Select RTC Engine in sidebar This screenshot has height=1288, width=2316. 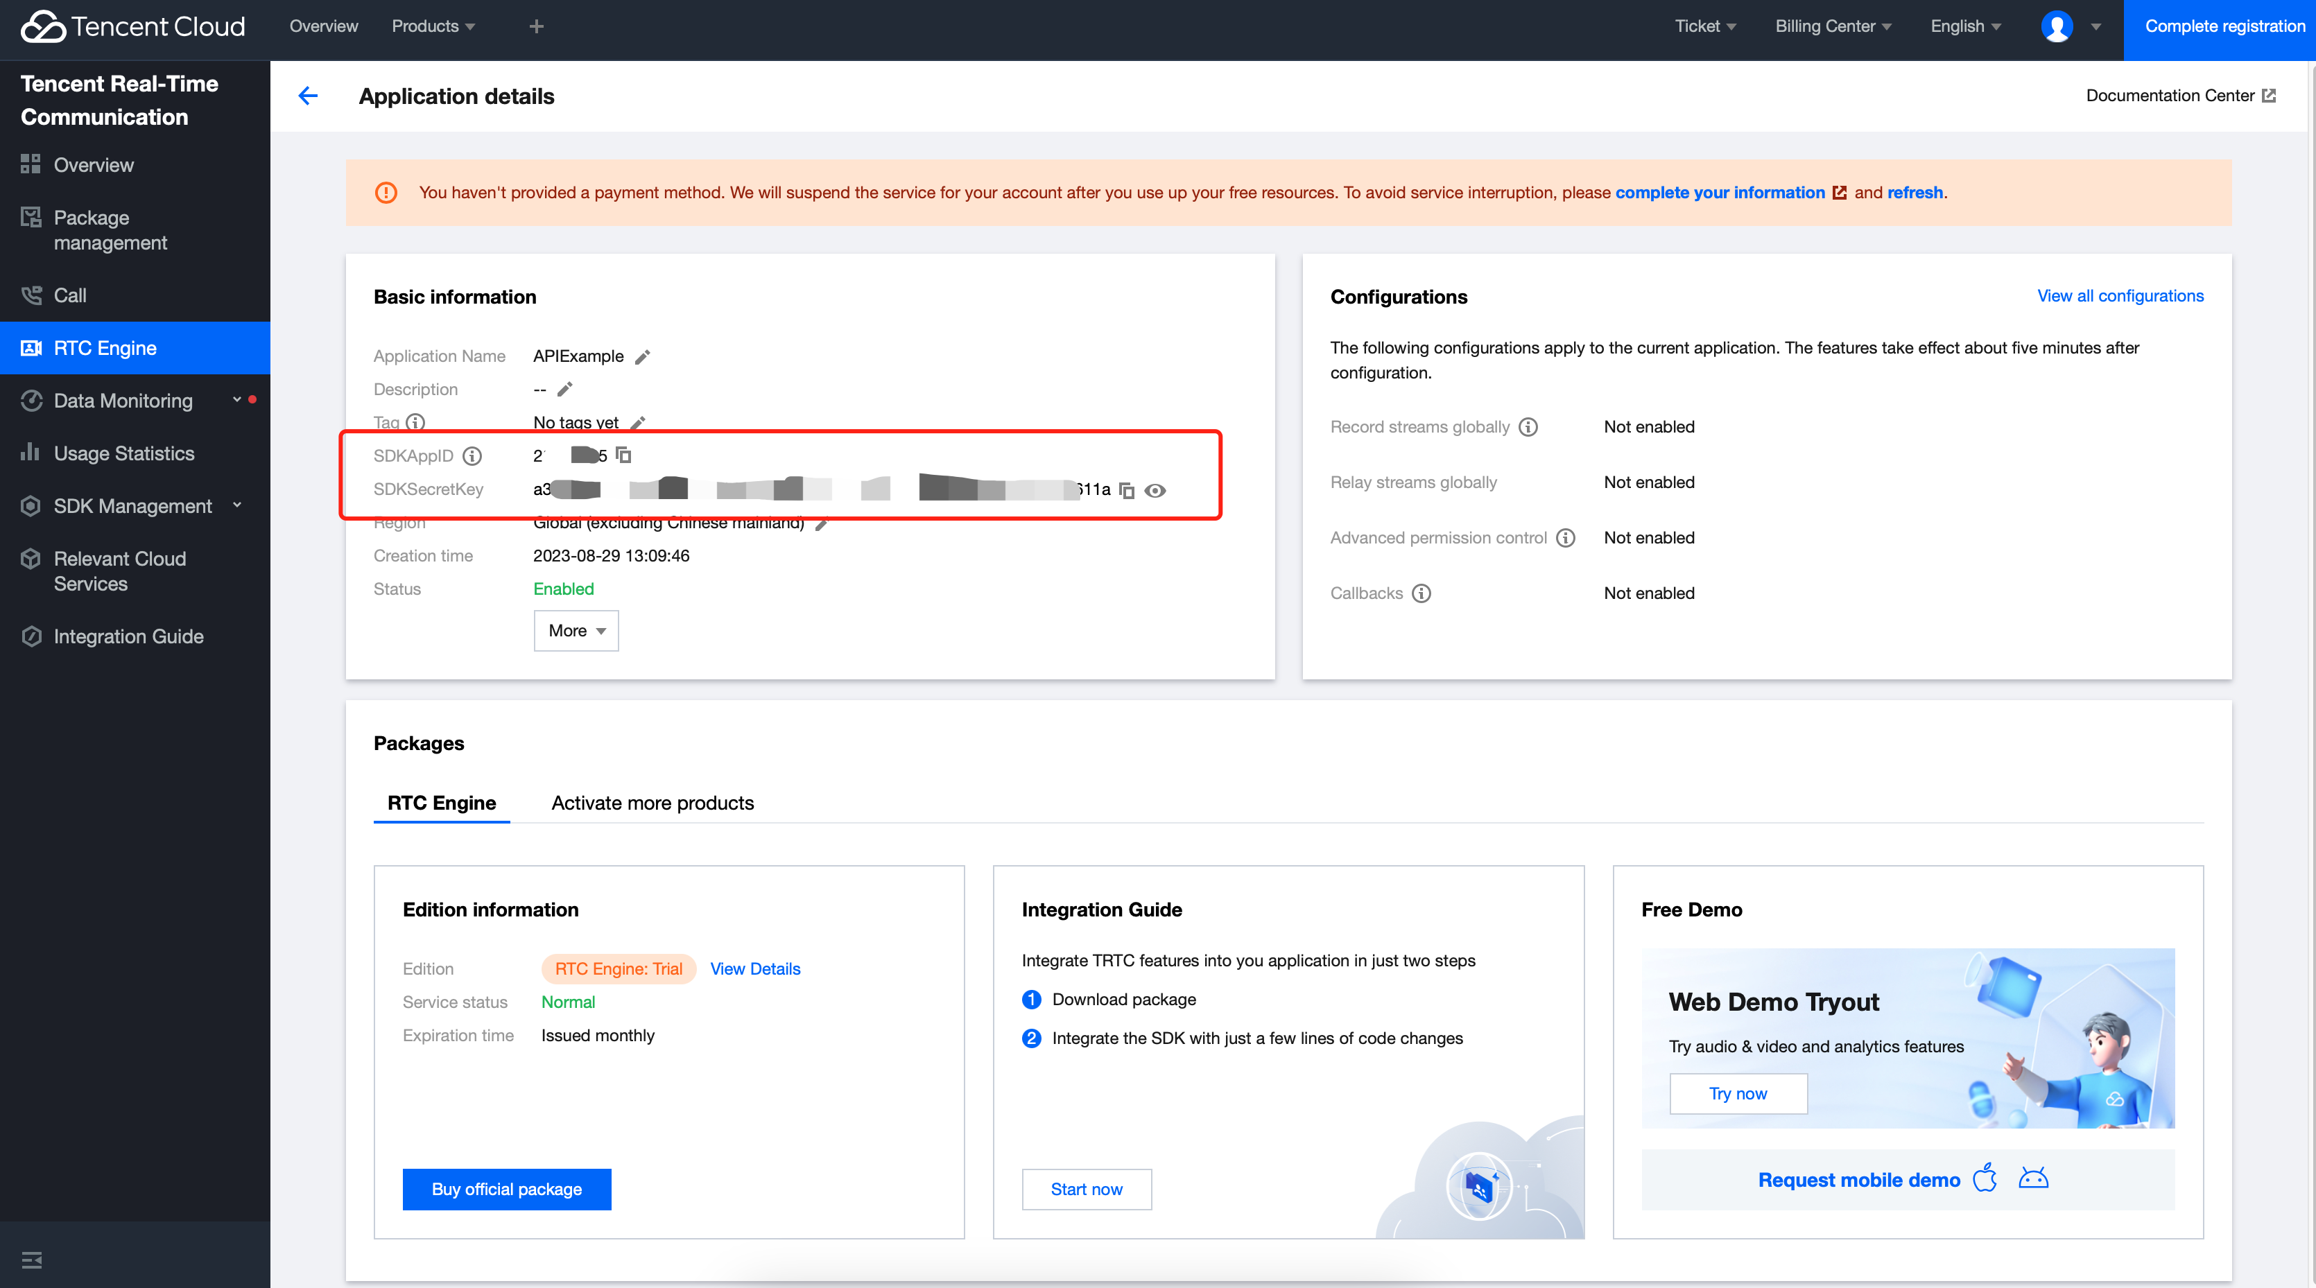coord(135,348)
